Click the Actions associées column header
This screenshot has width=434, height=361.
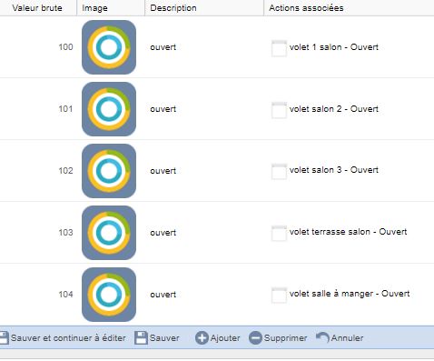[306, 8]
